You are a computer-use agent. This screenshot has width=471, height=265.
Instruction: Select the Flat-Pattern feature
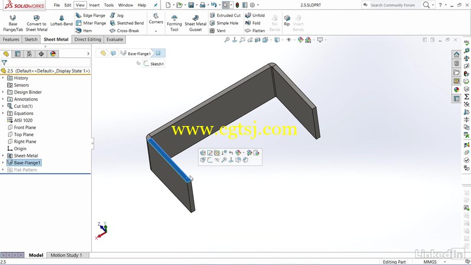22,170
